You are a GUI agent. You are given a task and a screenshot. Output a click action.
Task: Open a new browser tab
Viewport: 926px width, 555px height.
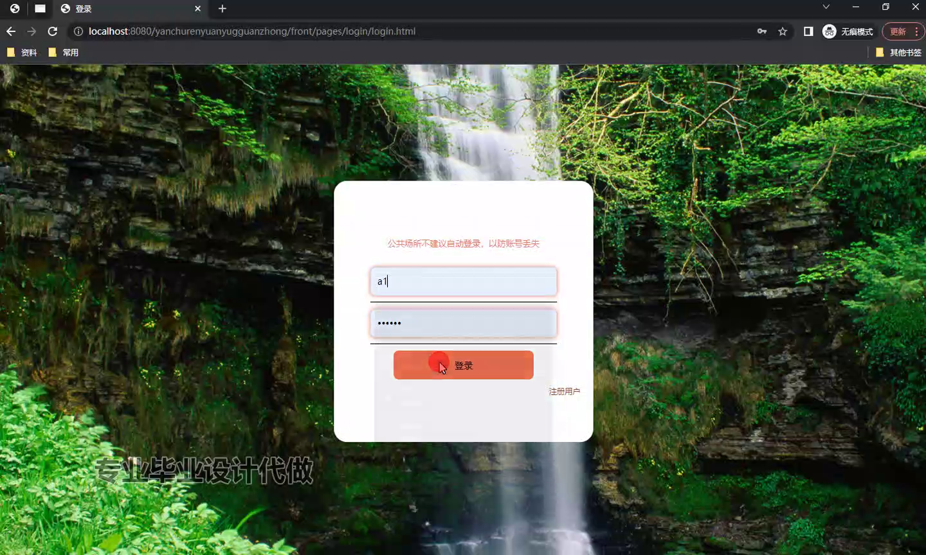pos(222,8)
